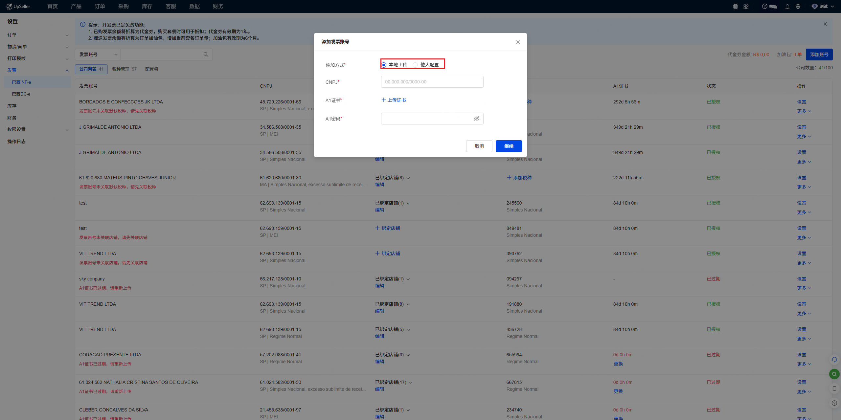Open the 发票账号 search type dropdown
The height and width of the screenshot is (420, 841).
pyautogui.click(x=98, y=55)
